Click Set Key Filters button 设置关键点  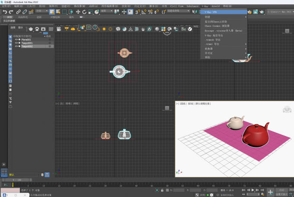(x=281, y=194)
